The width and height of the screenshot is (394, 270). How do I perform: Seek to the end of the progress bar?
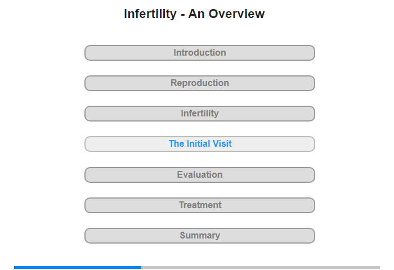tap(378, 267)
